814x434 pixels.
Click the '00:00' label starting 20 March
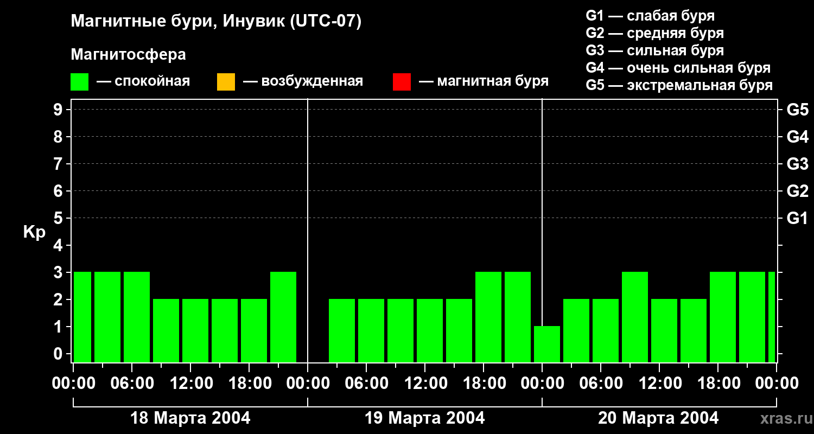tap(542, 384)
